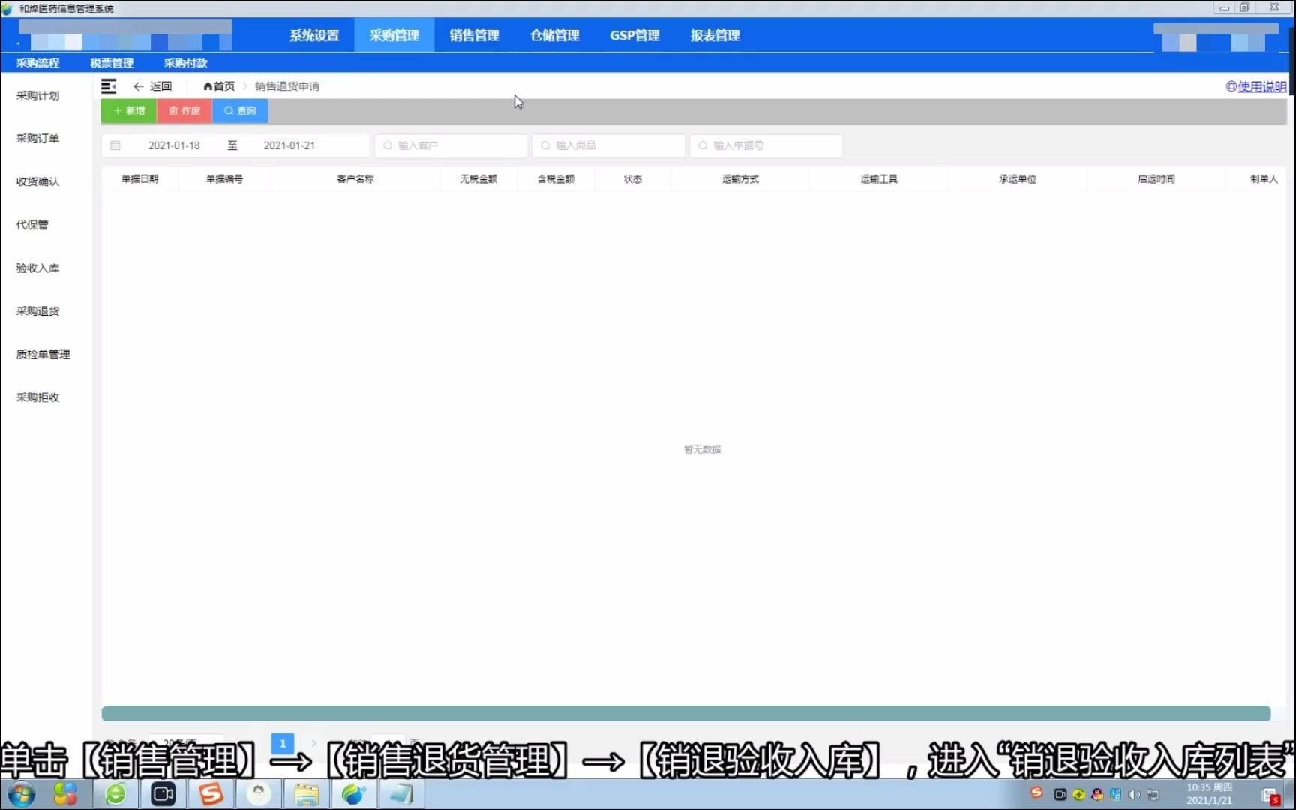1296x810 pixels.
Task: Focus the 输入商品 product search field
Action: tap(609, 145)
